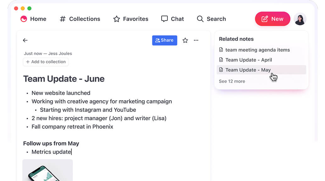The width and height of the screenshot is (325, 181).
Task: Open the user profile avatar
Action: click(300, 19)
